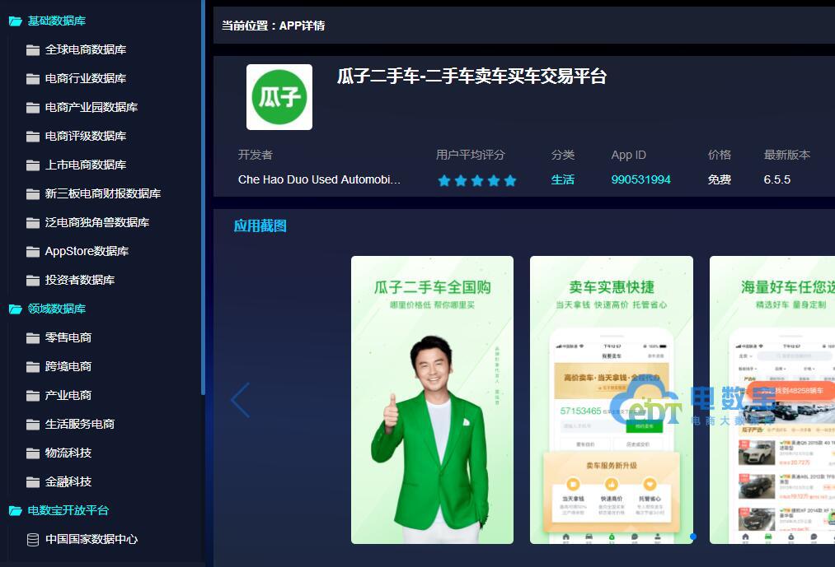Click folder icon beside 全球电商数据库
Image resolution: width=835 pixels, height=567 pixels.
pos(33,50)
